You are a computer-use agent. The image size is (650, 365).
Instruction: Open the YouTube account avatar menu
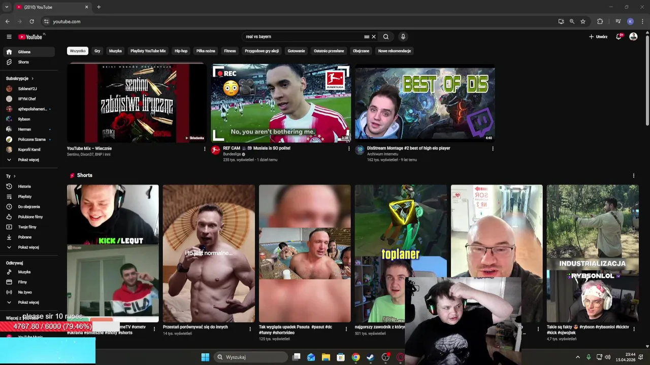[x=633, y=36]
